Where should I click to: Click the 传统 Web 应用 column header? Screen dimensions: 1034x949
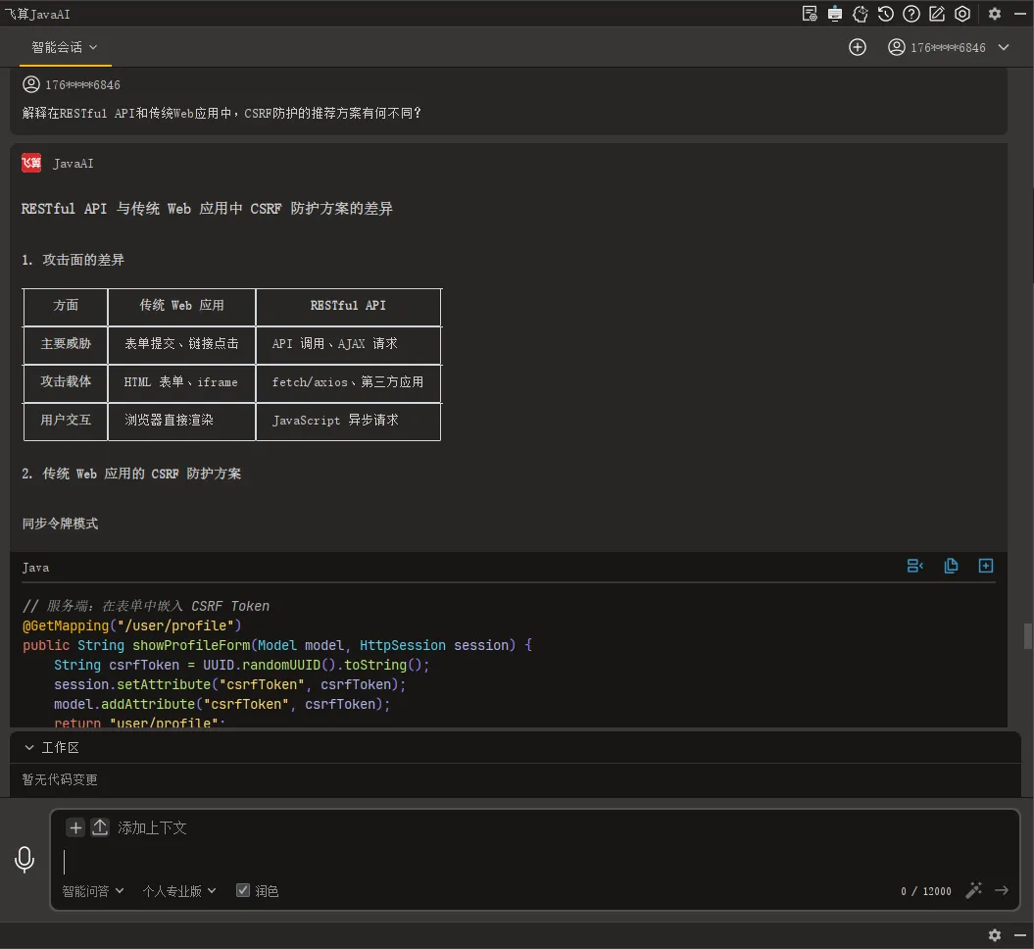coord(181,305)
